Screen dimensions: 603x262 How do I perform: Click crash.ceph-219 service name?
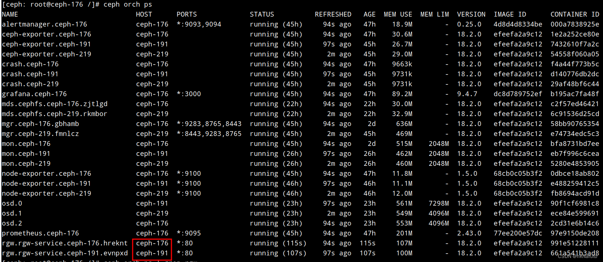coord(30,84)
